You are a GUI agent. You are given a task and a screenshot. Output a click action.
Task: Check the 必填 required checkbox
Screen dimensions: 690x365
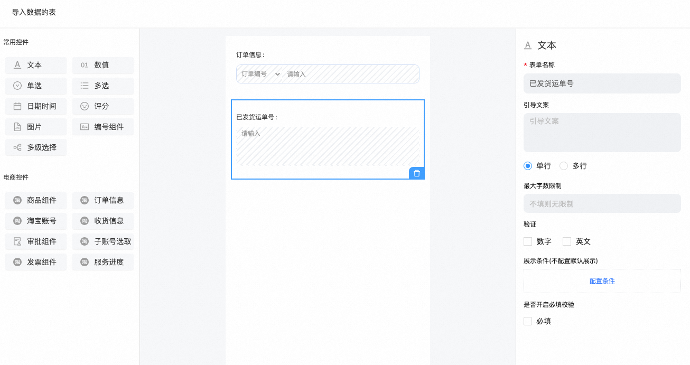pyautogui.click(x=528, y=321)
